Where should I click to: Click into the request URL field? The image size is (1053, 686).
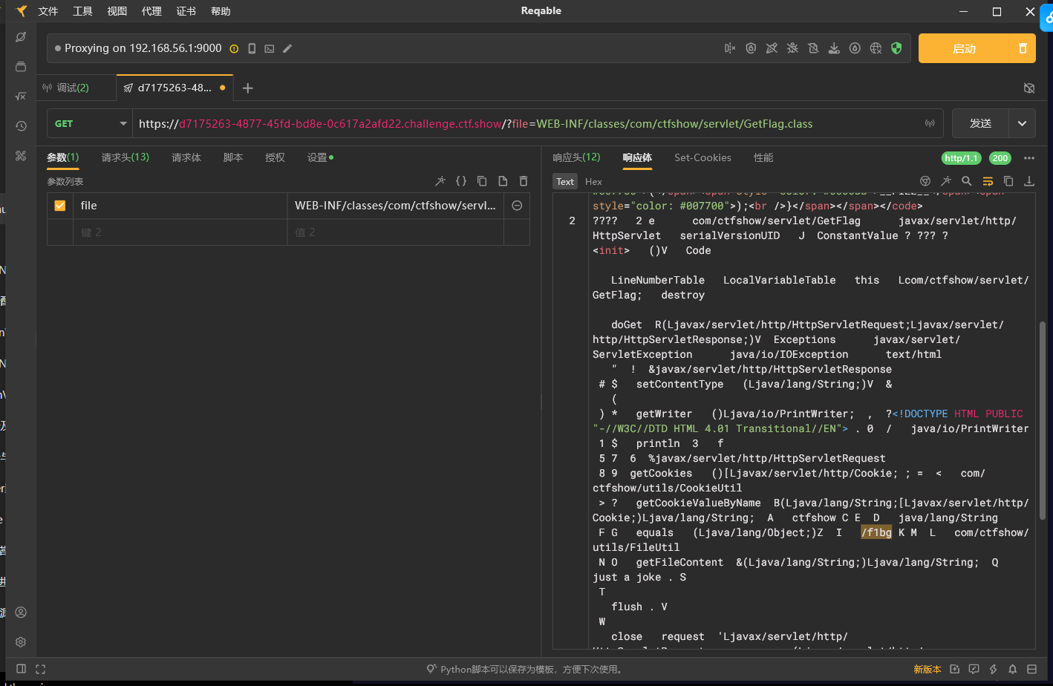pos(527,123)
